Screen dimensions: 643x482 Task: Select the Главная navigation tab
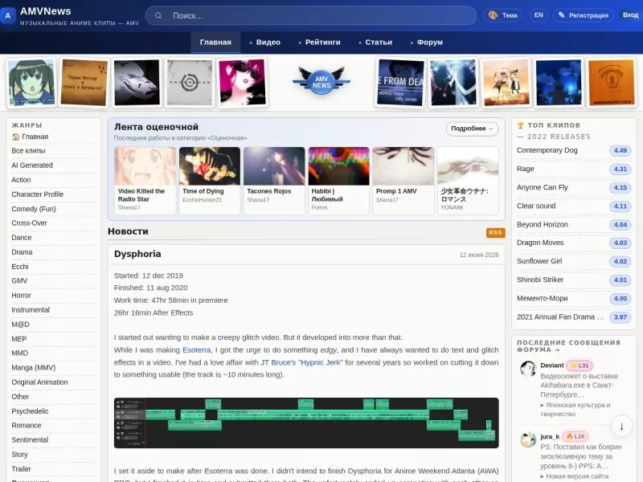215,43
